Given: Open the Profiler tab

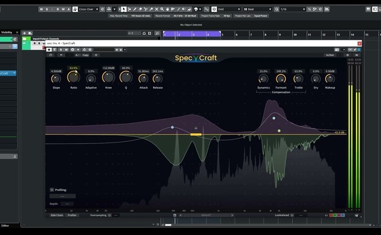Looking at the screenshot, I should (x=72, y=215).
